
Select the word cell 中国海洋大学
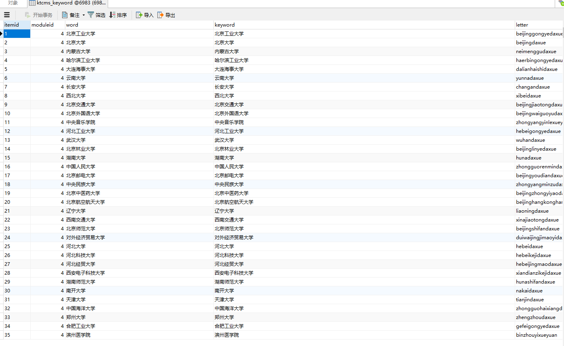[139, 309]
